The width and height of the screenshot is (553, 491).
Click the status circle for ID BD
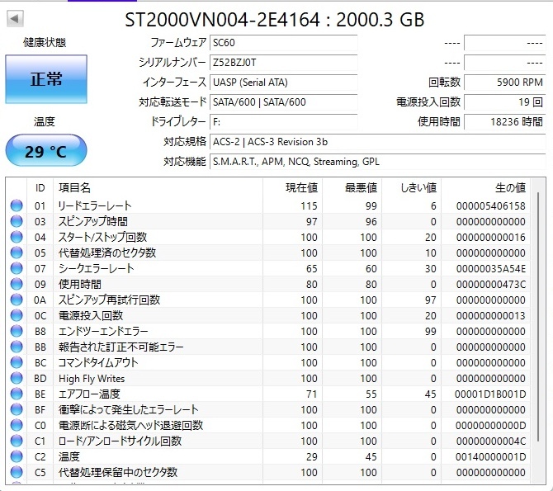coord(17,378)
